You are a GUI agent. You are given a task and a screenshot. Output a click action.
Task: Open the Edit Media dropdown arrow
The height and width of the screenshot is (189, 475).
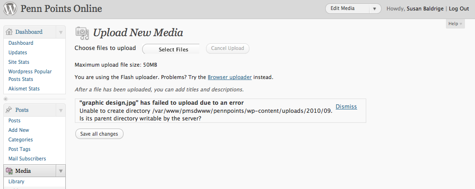[x=375, y=9]
